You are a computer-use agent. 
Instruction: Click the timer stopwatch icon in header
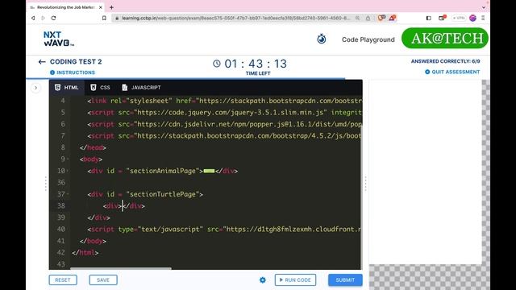click(322, 39)
